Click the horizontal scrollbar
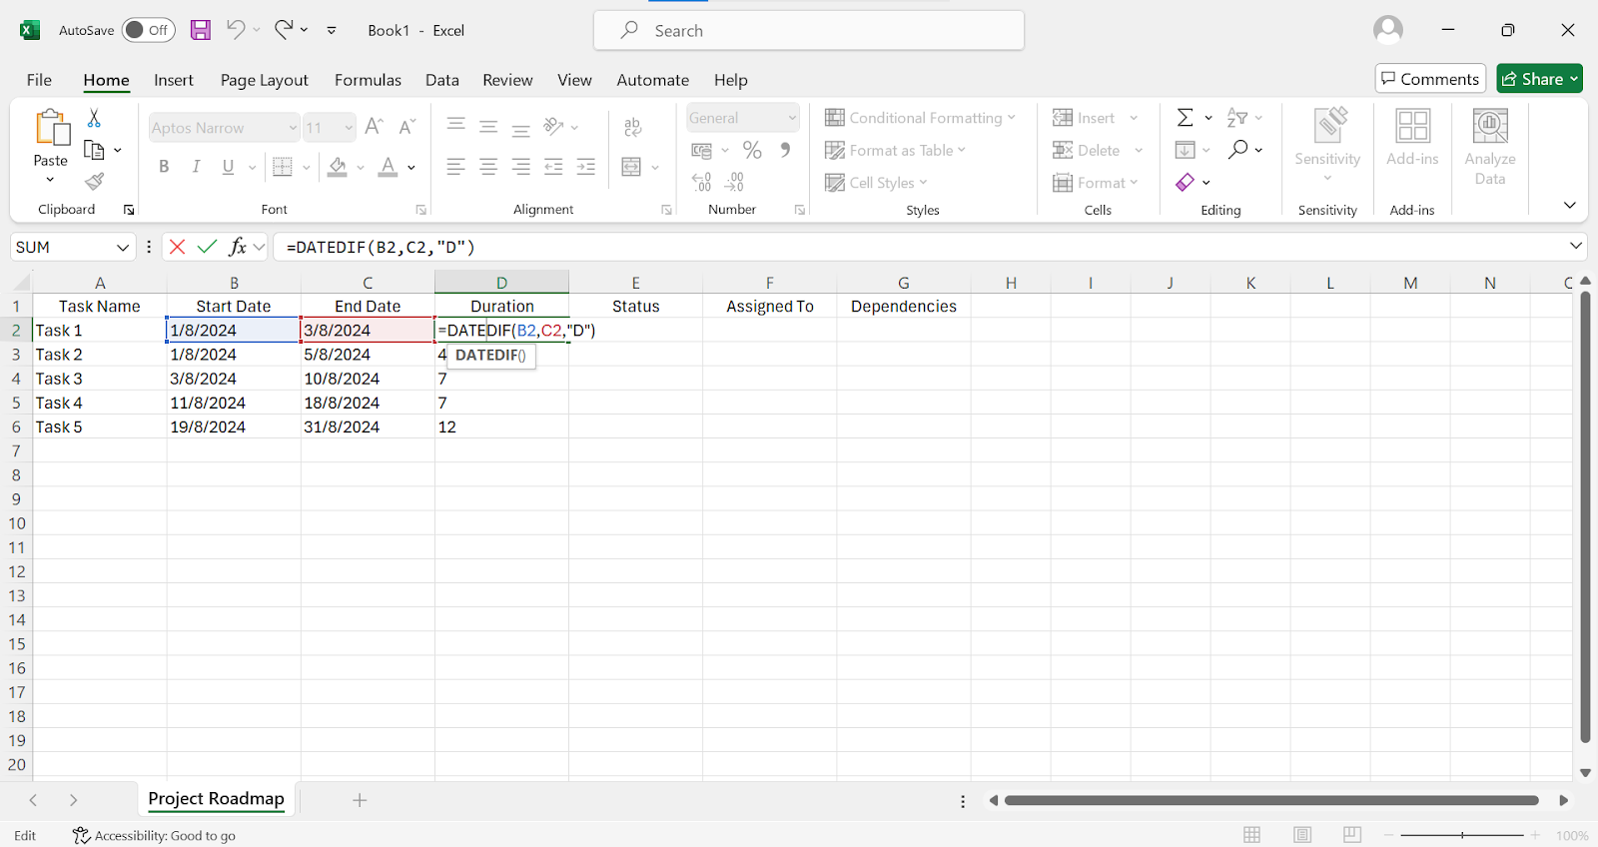The image size is (1598, 847). coord(1271,800)
